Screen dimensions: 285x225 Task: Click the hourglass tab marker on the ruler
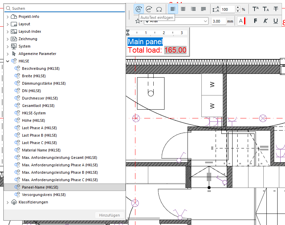[x=128, y=33]
